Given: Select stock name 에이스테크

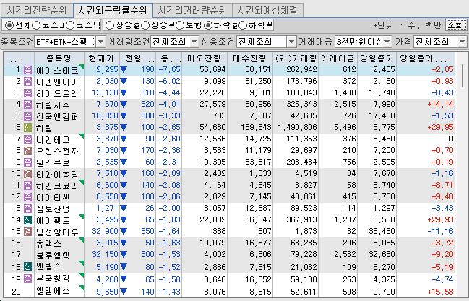Looking at the screenshot, I should pos(57,70).
